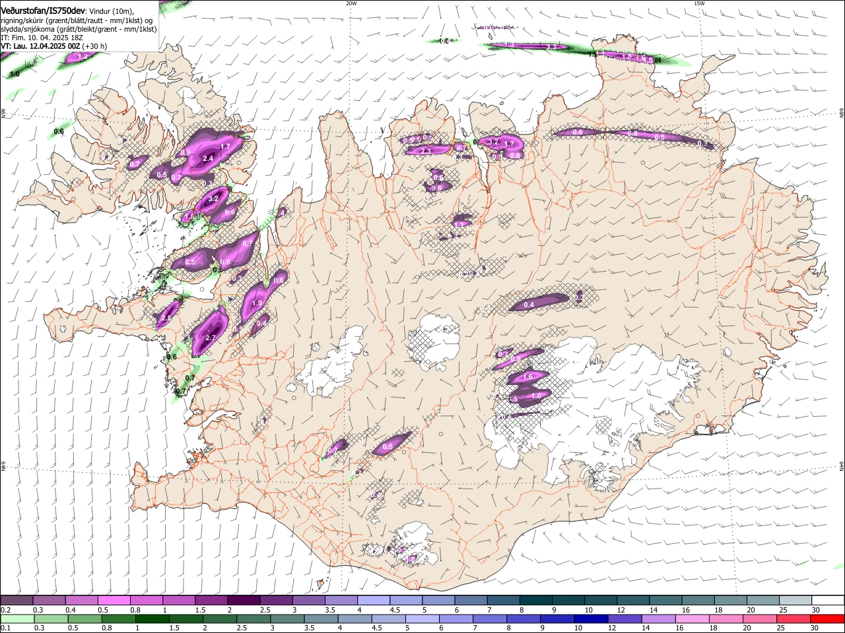Select bottom-row light green swatch labeled 0.3
Screen dimensions: 845x633
tap(51, 618)
